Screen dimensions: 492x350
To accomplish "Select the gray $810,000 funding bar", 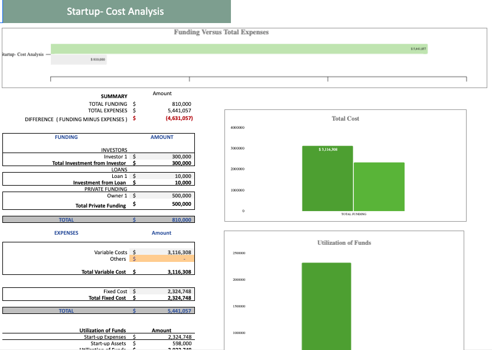I will [x=79, y=59].
